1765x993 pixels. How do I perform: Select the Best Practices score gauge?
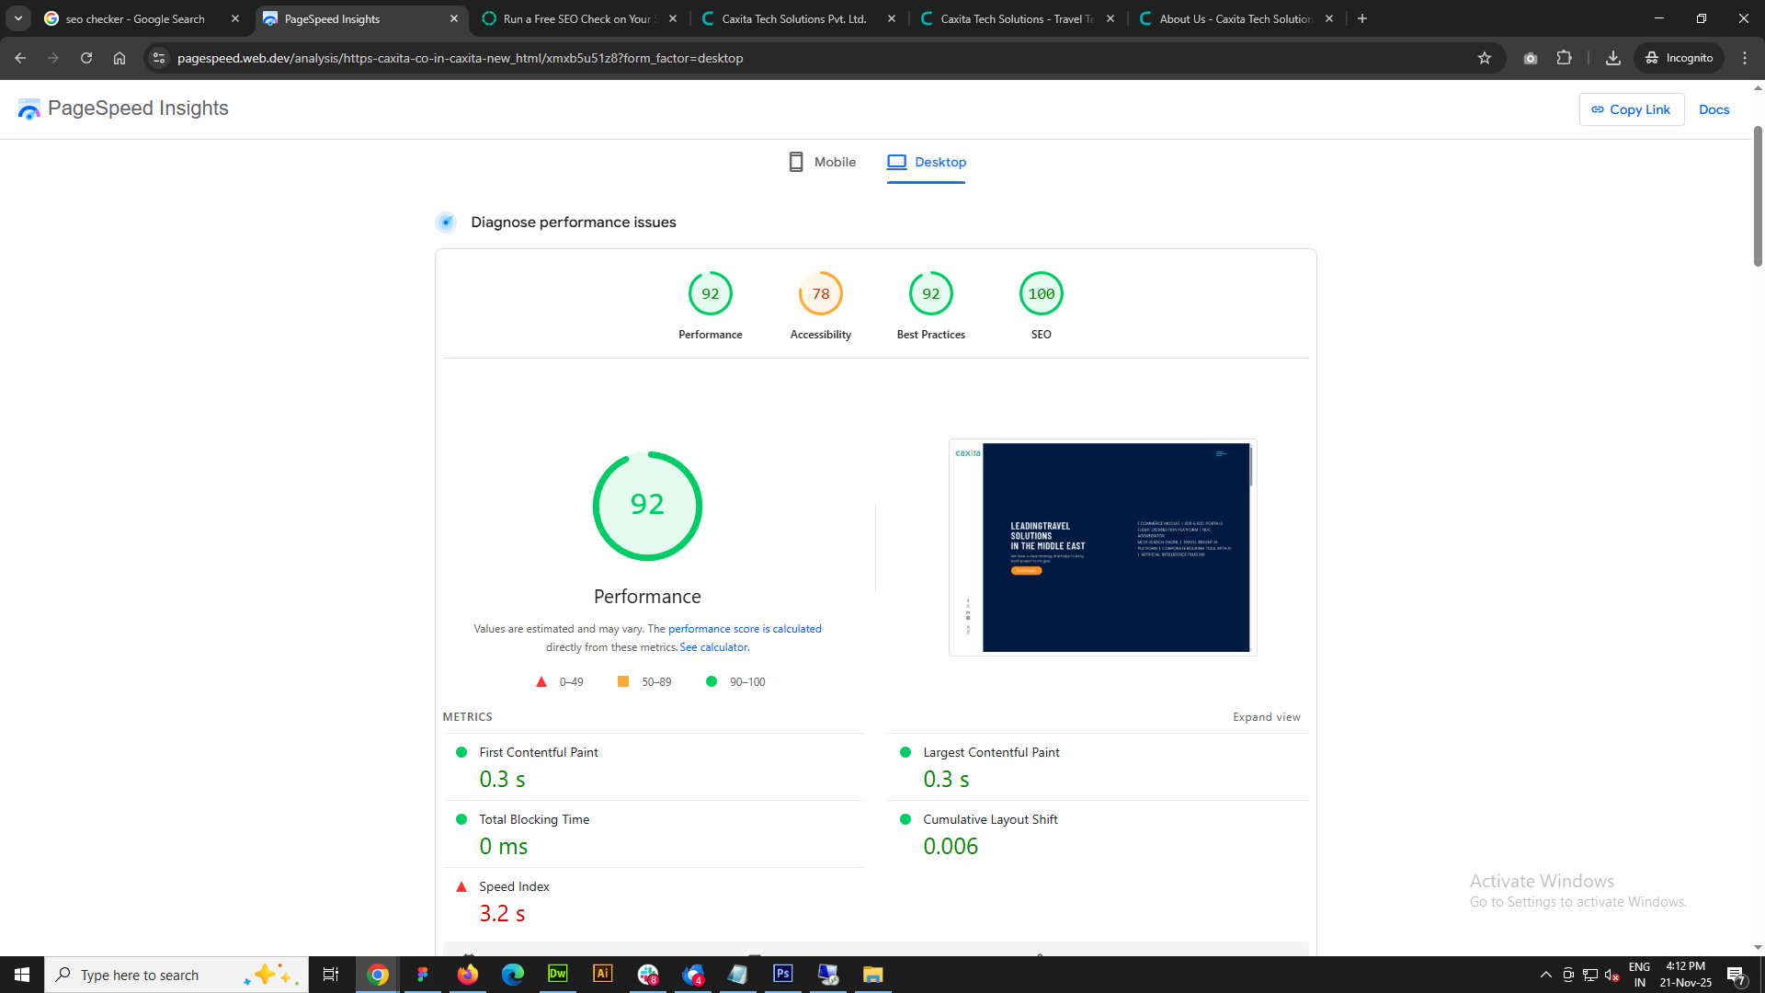point(930,294)
